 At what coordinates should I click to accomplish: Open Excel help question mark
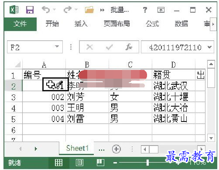145,10
